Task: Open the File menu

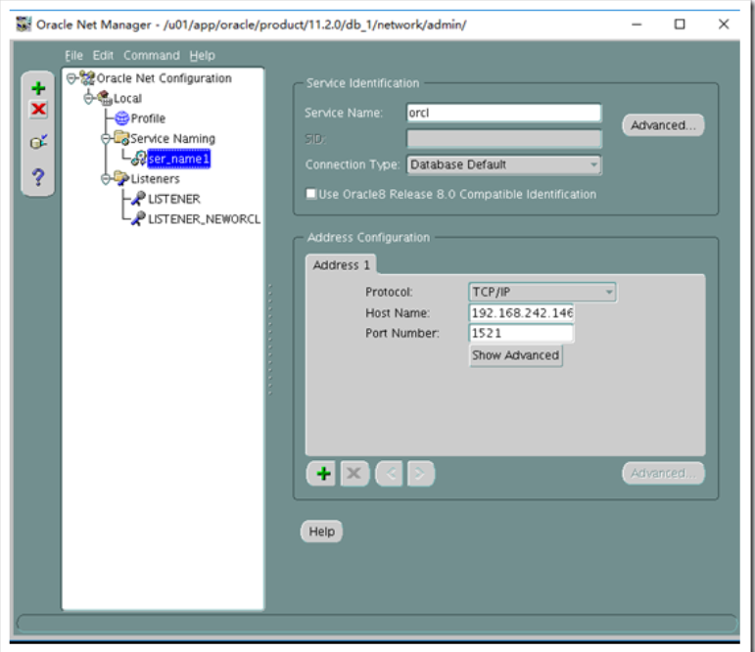Action: pyautogui.click(x=73, y=56)
